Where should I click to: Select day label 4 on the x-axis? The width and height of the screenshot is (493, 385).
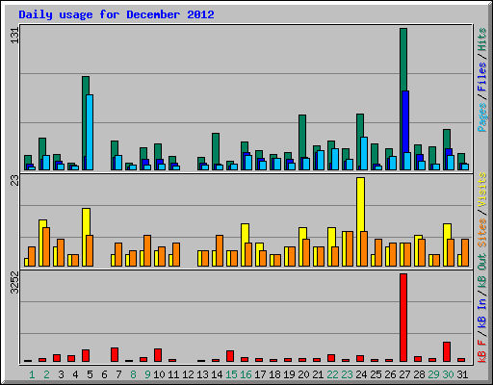point(75,374)
